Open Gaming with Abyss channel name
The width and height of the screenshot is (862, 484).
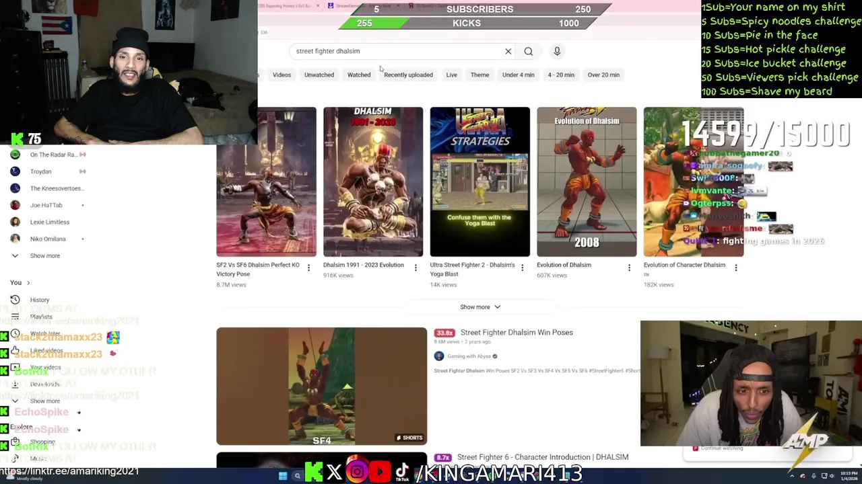point(469,356)
